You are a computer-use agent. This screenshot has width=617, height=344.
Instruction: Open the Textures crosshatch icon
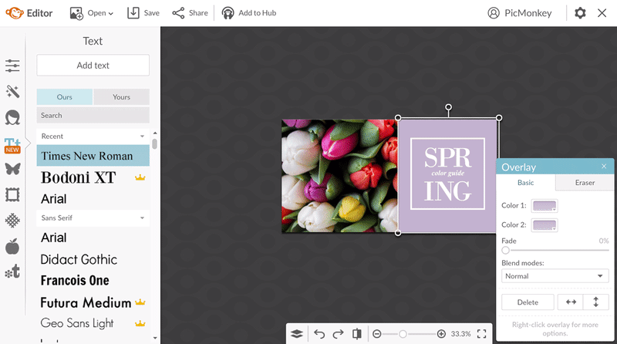tap(12, 221)
